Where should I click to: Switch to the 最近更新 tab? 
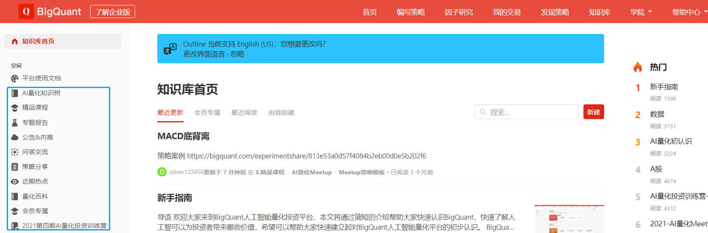point(170,113)
